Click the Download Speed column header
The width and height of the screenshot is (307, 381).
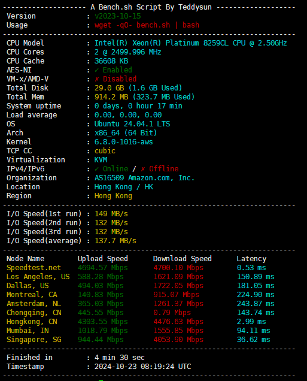coord(183,259)
